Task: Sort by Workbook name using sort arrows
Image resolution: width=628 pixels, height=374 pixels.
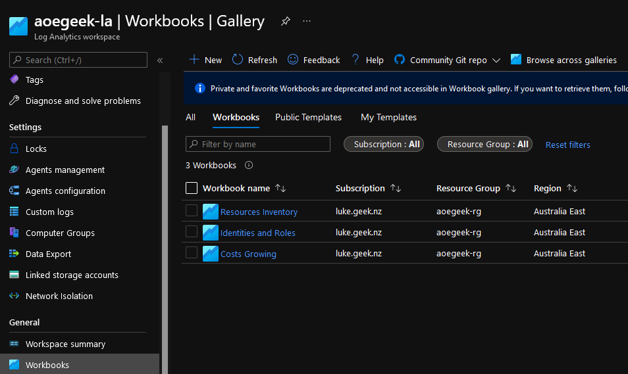Action: coord(280,188)
